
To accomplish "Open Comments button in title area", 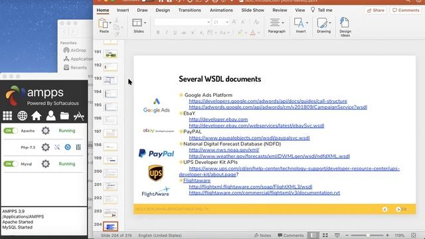I will pos(406,11).
